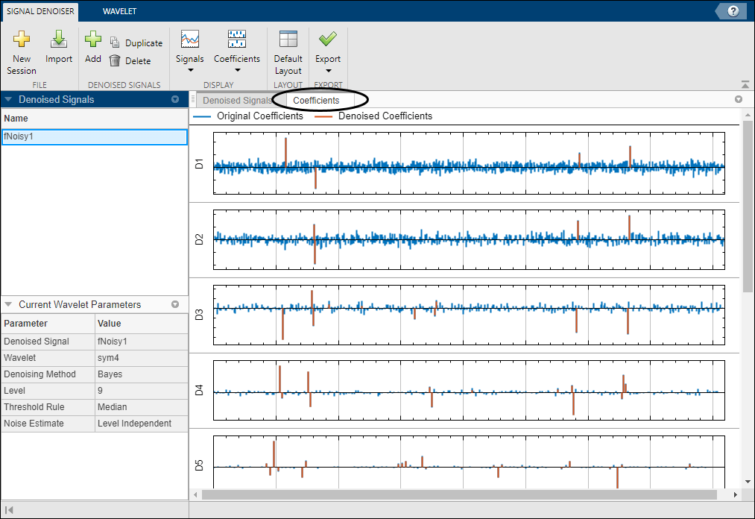Viewport: 755px width, 519px height.
Task: Duplicate the selected denoised signal
Action: tap(136, 43)
